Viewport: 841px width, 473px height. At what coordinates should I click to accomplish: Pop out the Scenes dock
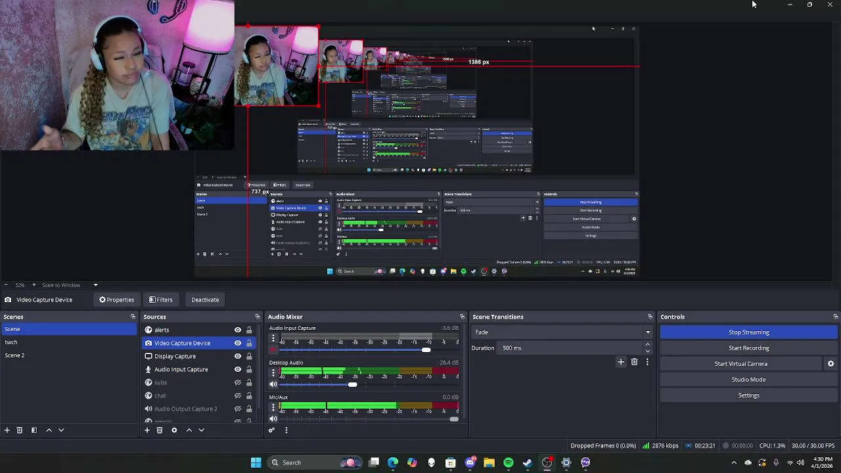click(x=133, y=317)
